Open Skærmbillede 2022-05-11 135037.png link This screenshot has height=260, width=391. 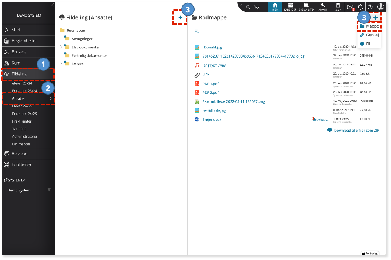[x=234, y=101]
